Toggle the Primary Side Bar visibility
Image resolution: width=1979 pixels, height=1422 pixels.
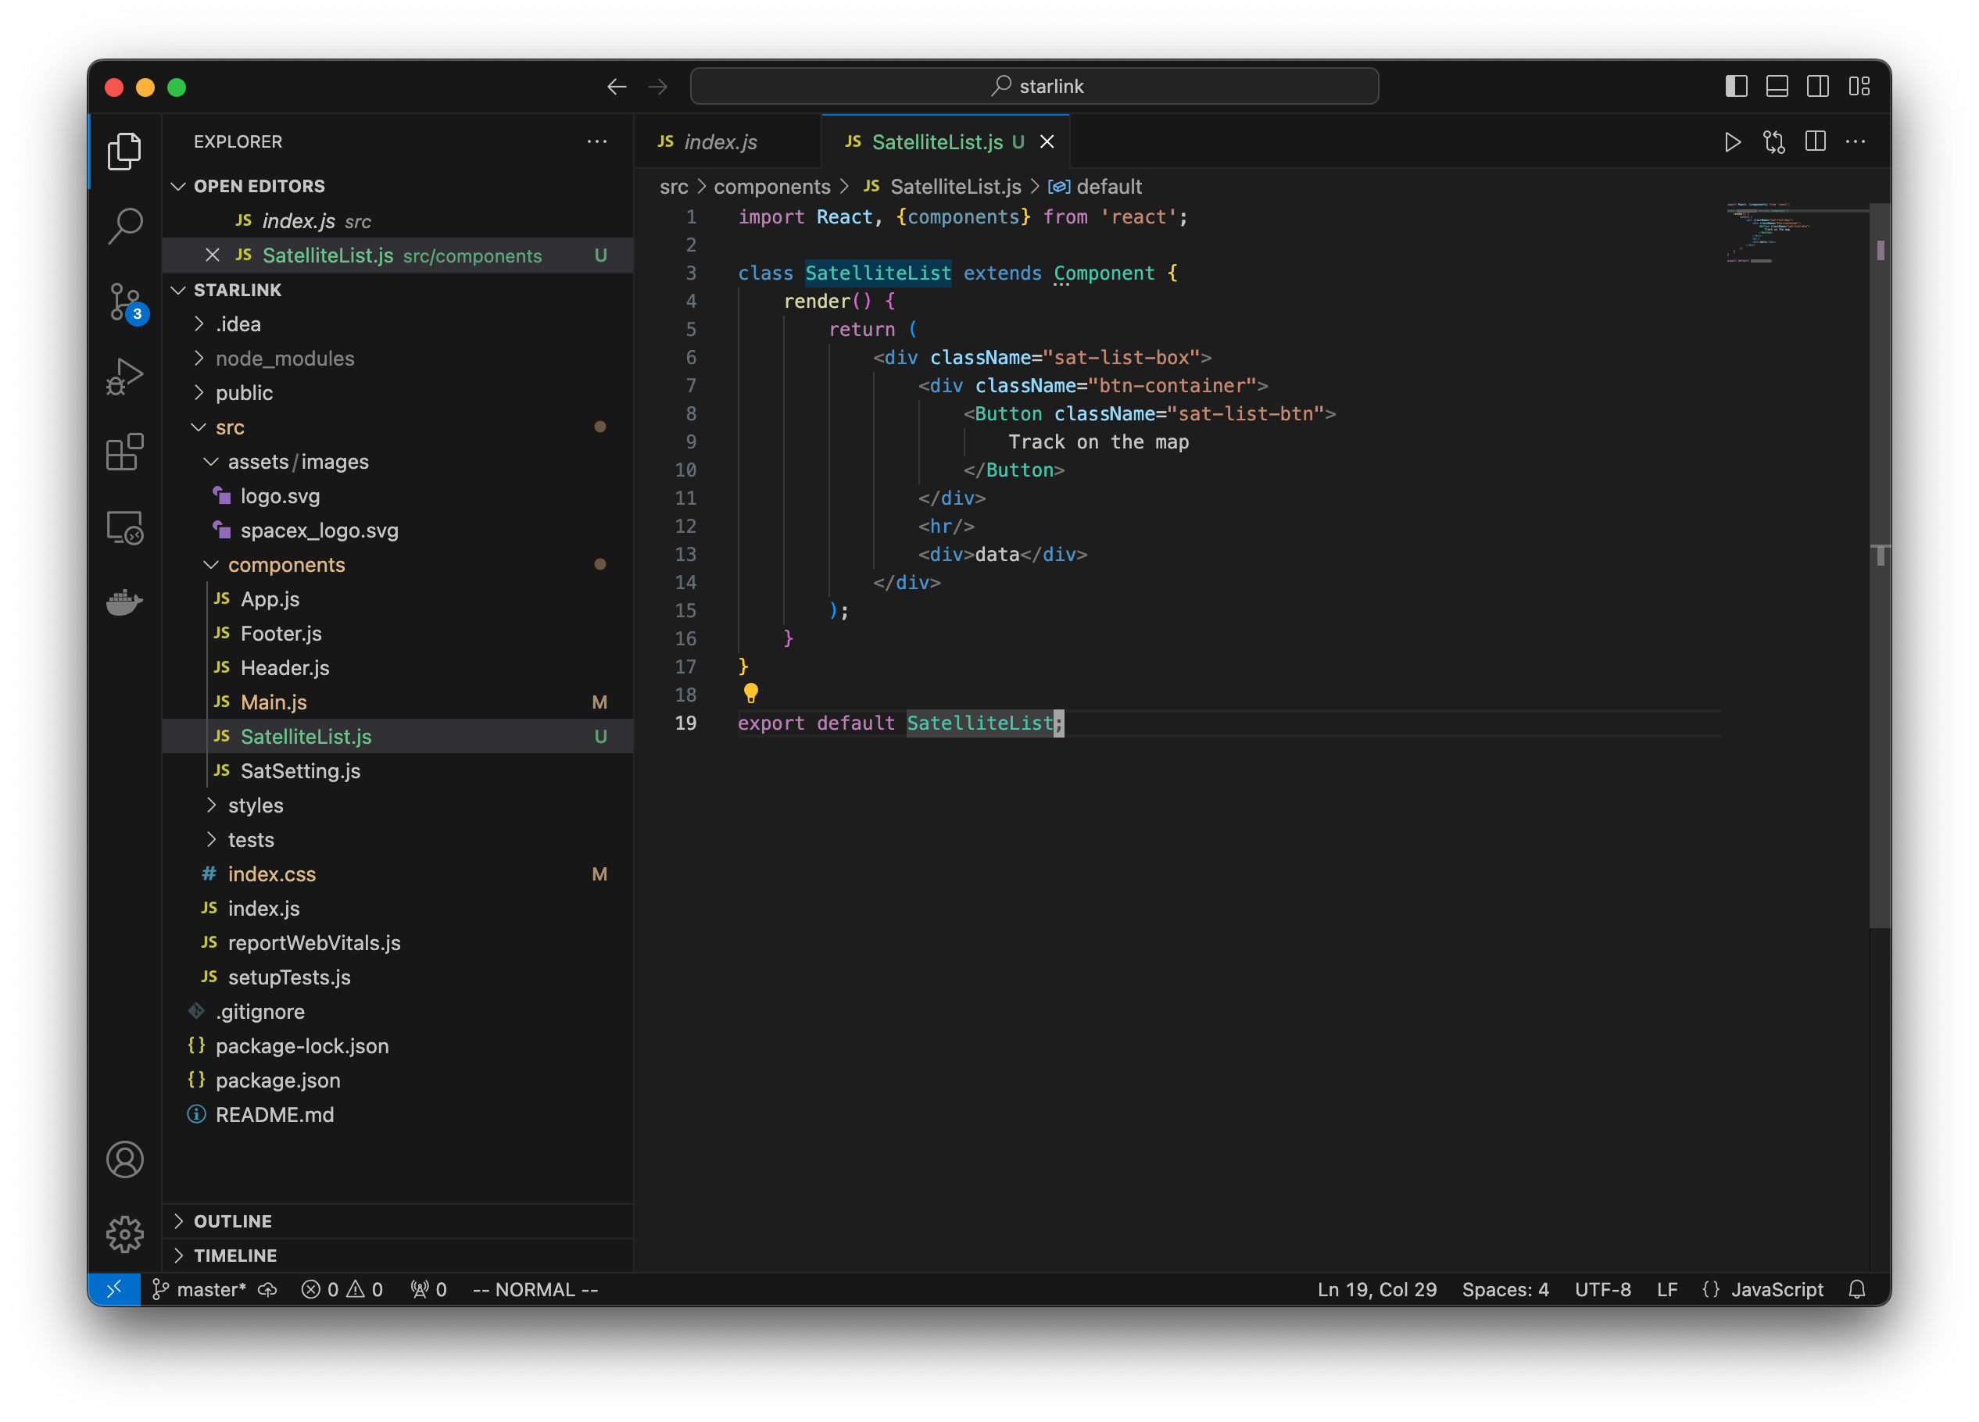[1737, 87]
